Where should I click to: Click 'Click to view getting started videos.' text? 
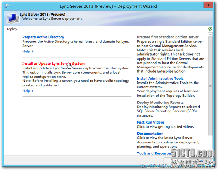pos(165,126)
